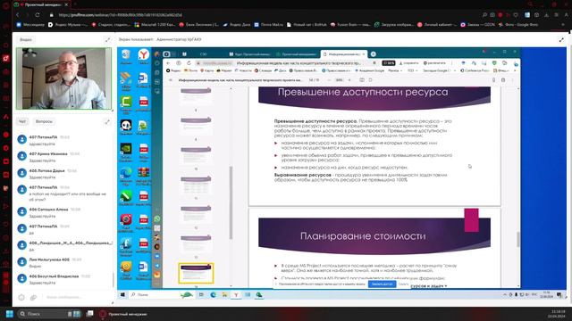Go back in the outer browser
This screenshot has width=572, height=321.
pyautogui.click(x=18, y=15)
